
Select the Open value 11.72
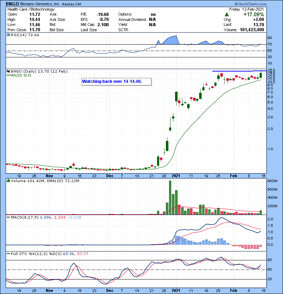pos(35,15)
